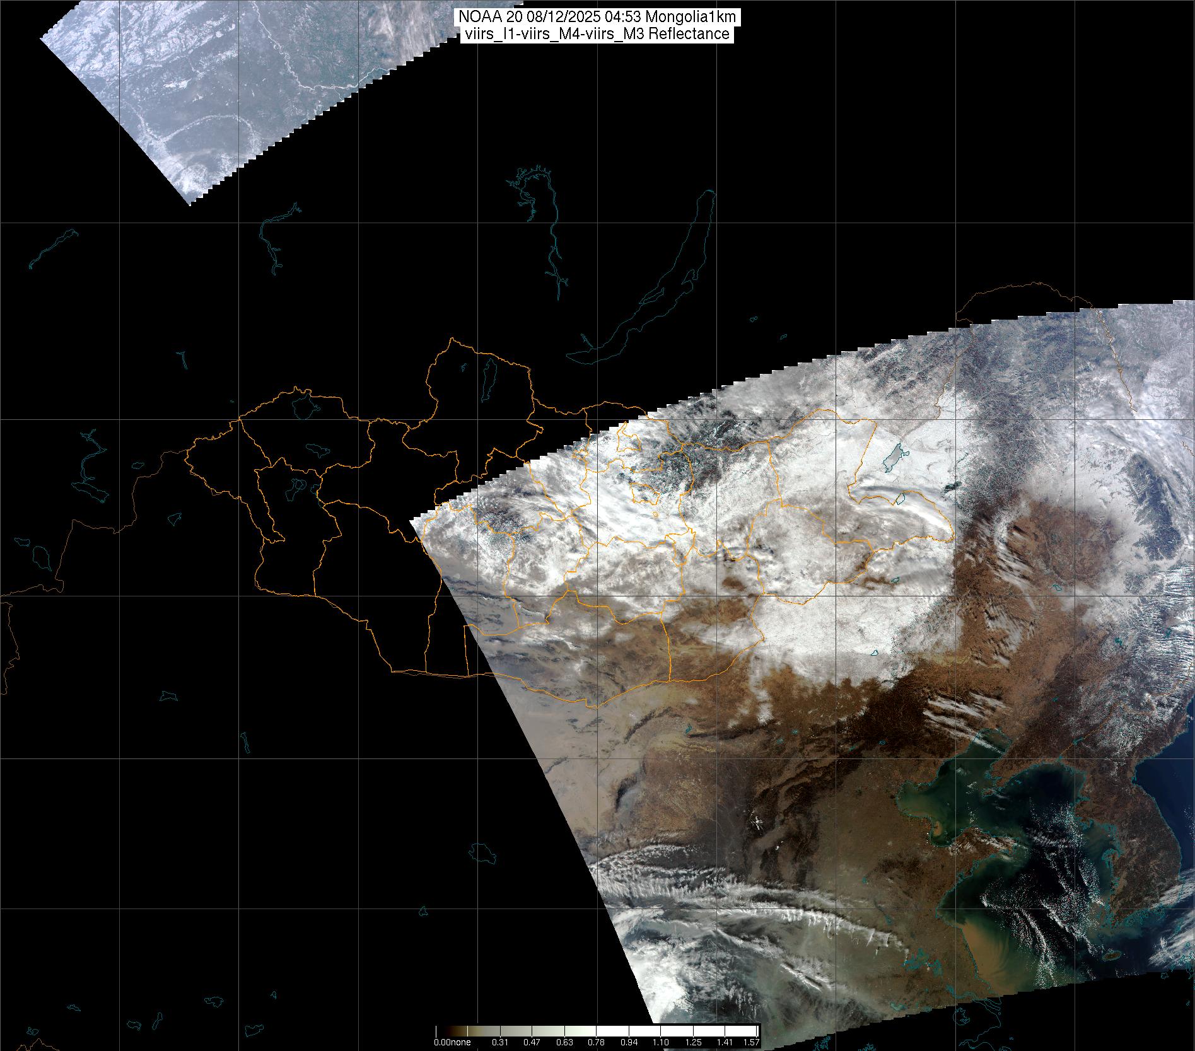
Task: Click the viirs_I1-viirs_M4-viirs_M3 Reflectance label
Action: 597,34
